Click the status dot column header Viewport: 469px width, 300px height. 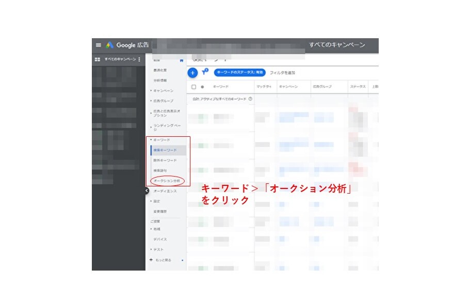click(202, 87)
